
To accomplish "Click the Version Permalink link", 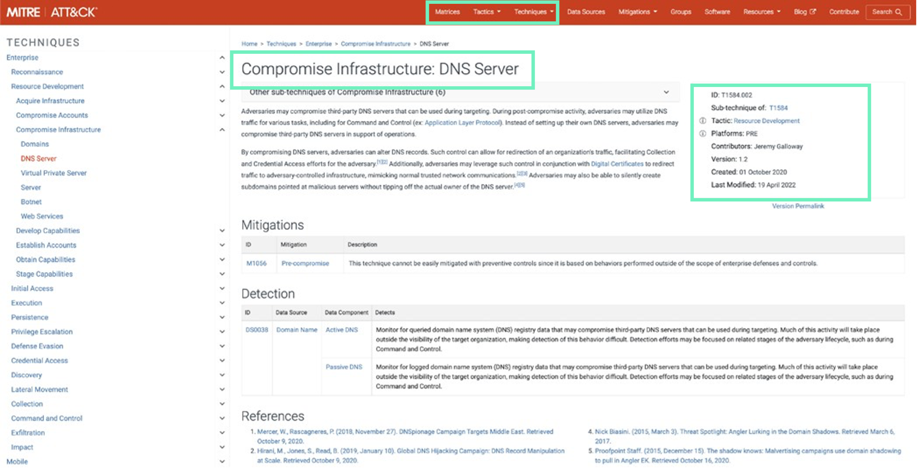I will pos(798,206).
